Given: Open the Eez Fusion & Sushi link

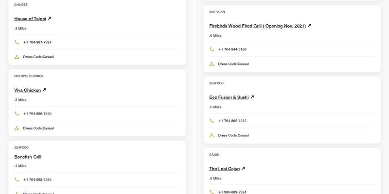Looking at the screenshot, I should tap(229, 97).
